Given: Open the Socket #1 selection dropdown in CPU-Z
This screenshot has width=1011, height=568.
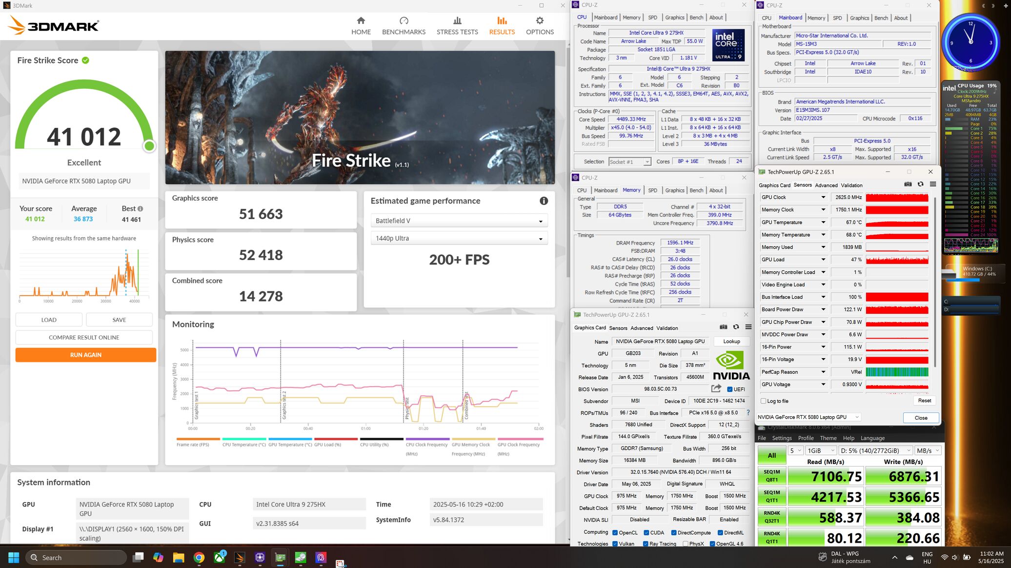Looking at the screenshot, I should click(x=629, y=162).
